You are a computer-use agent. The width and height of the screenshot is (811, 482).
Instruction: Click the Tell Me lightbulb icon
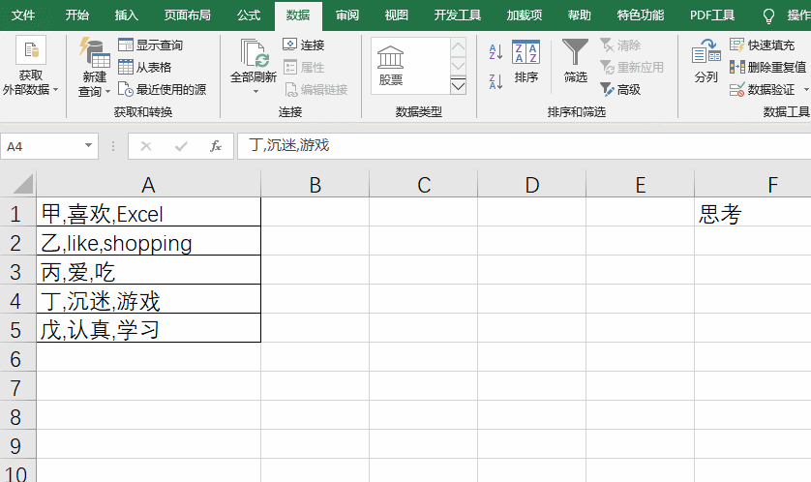(x=769, y=16)
